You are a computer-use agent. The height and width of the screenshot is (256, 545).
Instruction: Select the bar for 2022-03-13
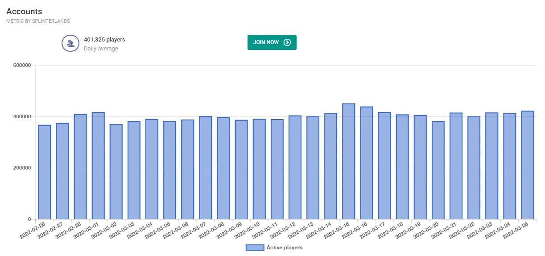coord(313,168)
